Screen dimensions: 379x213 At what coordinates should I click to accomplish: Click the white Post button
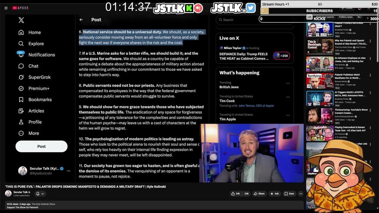click(41, 146)
